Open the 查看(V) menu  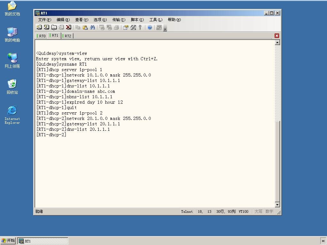(x=82, y=20)
